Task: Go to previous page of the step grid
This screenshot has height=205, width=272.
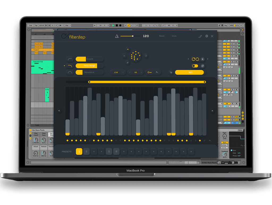Action: click(59, 111)
